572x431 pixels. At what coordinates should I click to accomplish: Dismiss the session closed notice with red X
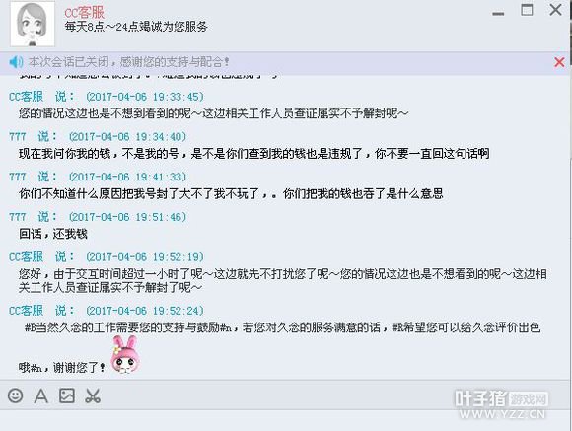pyautogui.click(x=559, y=62)
